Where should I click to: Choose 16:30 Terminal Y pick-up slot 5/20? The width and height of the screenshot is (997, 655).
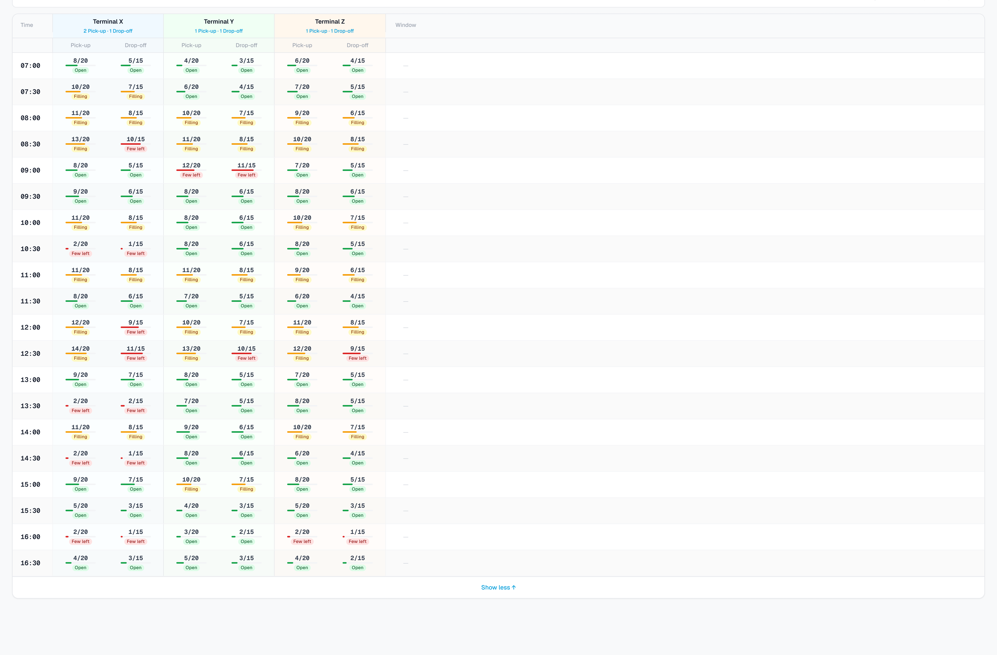point(191,563)
